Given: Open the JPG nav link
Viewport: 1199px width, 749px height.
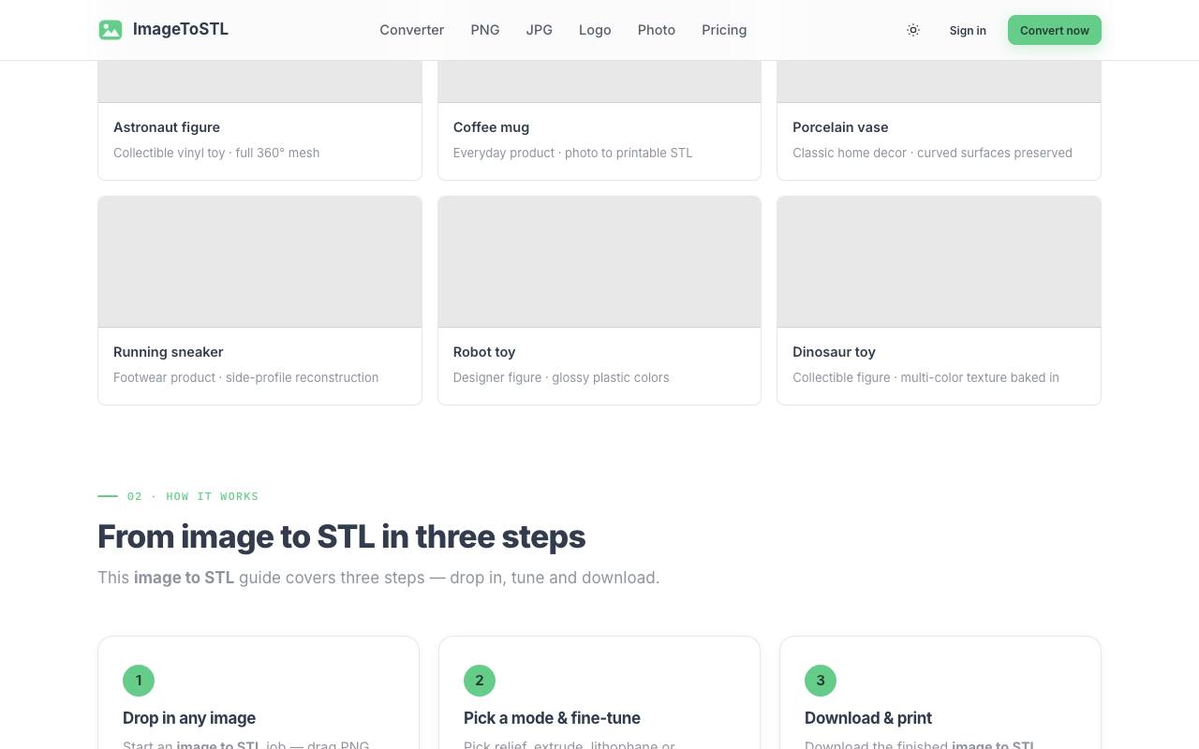Looking at the screenshot, I should [540, 30].
